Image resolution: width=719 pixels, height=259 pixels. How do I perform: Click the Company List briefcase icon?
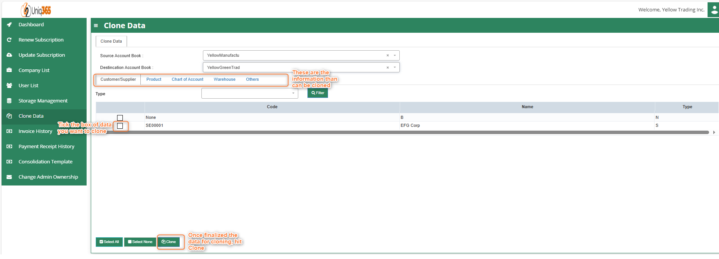[9, 70]
